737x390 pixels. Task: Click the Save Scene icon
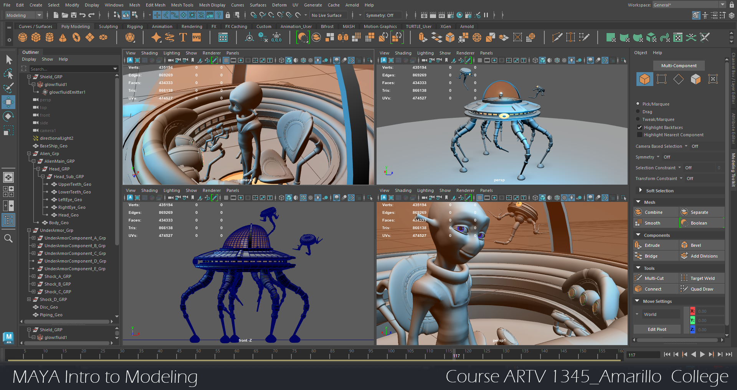[x=73, y=15]
